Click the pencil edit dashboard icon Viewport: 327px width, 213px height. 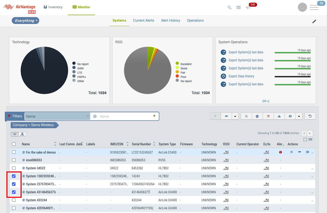[314, 22]
